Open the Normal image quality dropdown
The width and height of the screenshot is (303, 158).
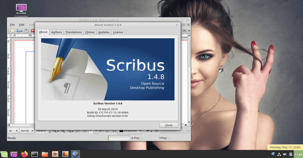click(x=27, y=131)
